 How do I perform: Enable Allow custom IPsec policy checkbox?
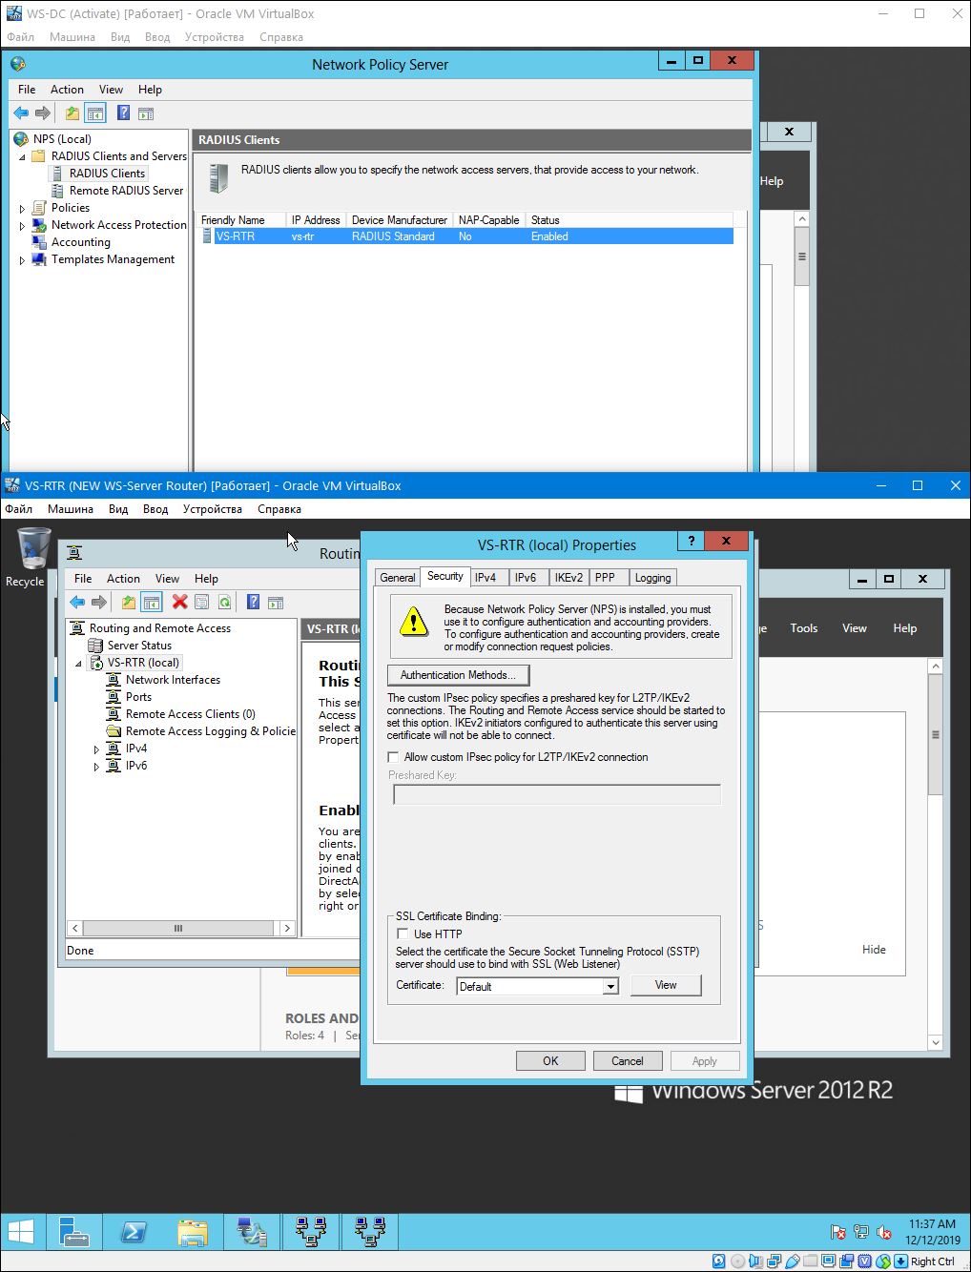tap(393, 757)
